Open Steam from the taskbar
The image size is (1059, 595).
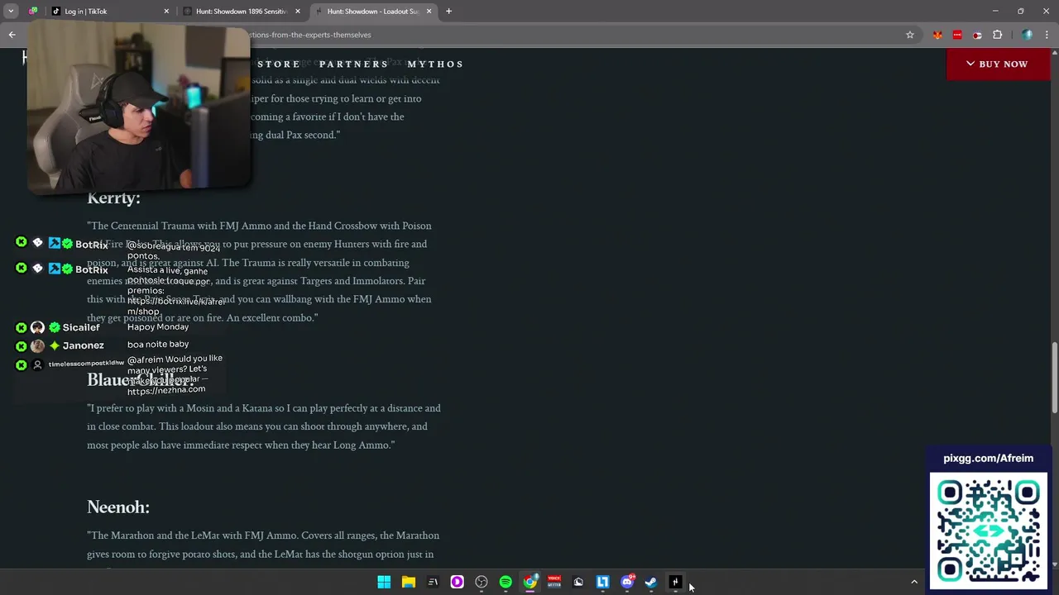click(651, 583)
